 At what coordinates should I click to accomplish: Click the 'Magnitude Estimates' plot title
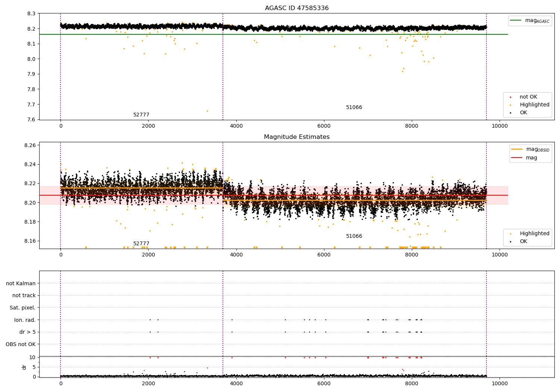(297, 137)
